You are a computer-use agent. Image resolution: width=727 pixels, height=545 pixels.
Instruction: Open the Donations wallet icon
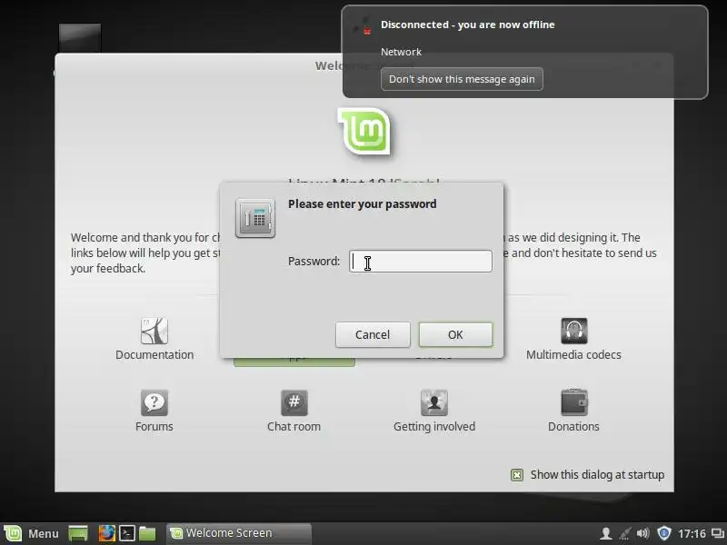pos(574,402)
